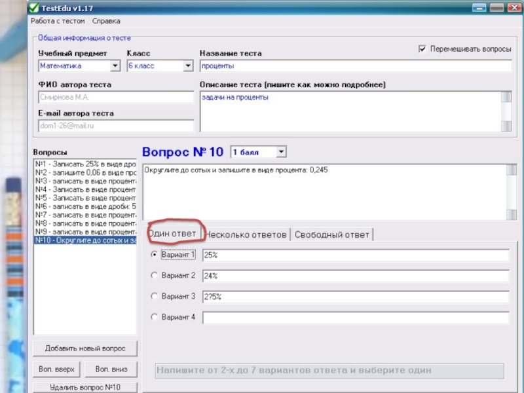Open the Свободный ответ tab
The image size is (524, 393).
[332, 234]
